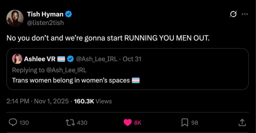Click the Grok slashed-circle icon
Screen dimensions: 256x133
click(x=233, y=15)
